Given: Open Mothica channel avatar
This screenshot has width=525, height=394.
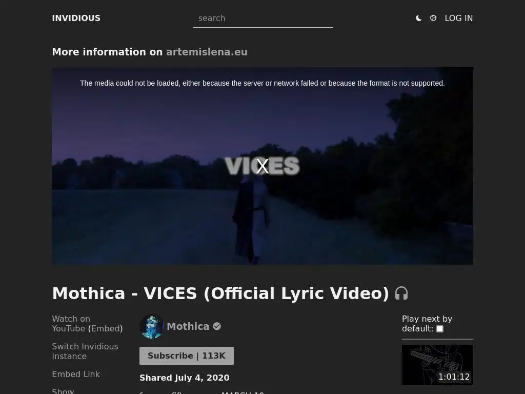Looking at the screenshot, I should coord(151,326).
